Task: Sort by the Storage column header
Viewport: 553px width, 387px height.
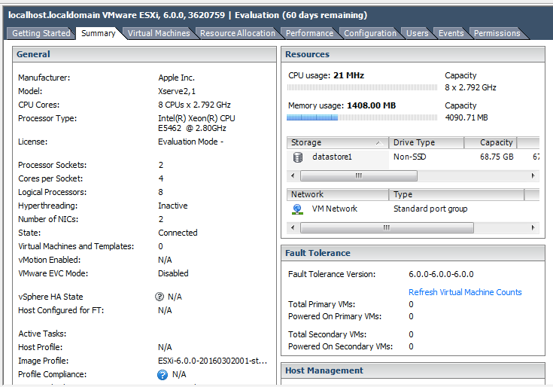Action: pos(338,142)
